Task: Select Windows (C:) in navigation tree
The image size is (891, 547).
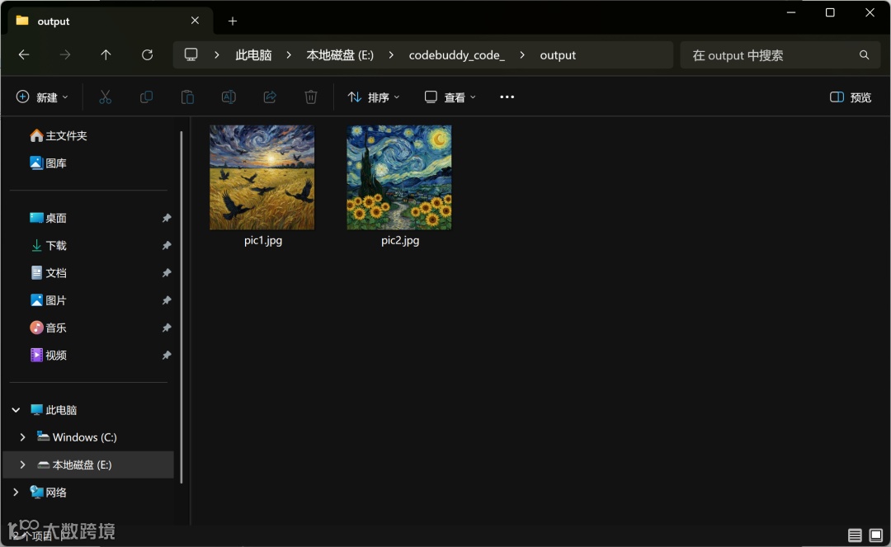Action: [77, 436]
